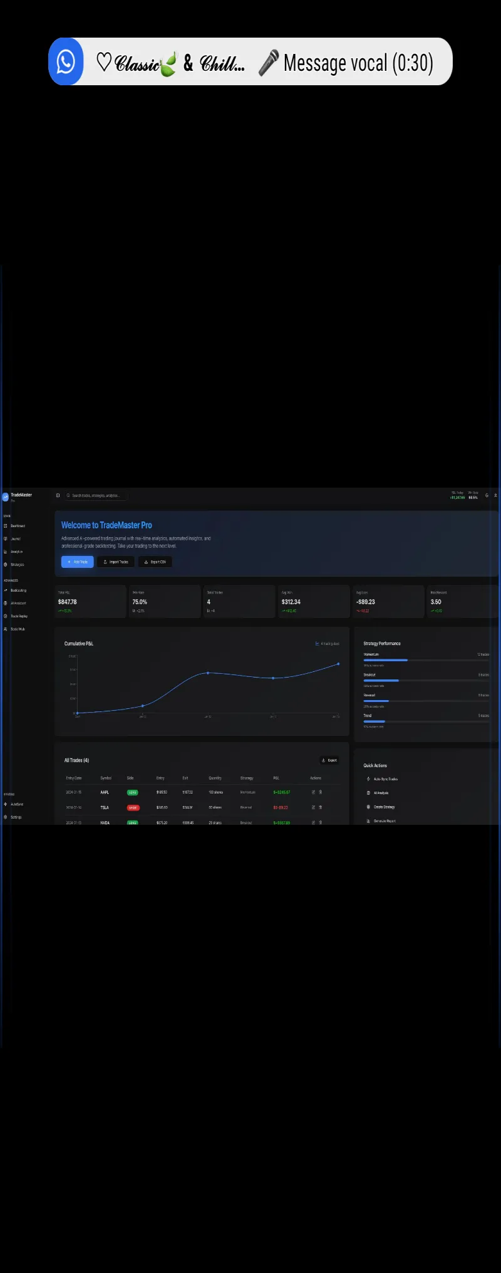This screenshot has height=1273, width=501.
Task: Click the Social Hub people icon
Action: coord(6,629)
